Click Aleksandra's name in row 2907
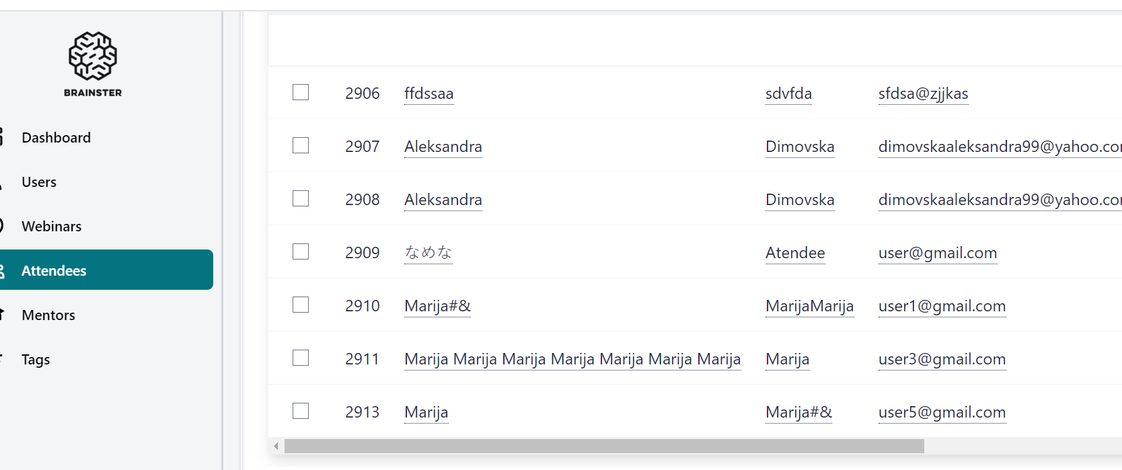1122x470 pixels. [x=443, y=147]
